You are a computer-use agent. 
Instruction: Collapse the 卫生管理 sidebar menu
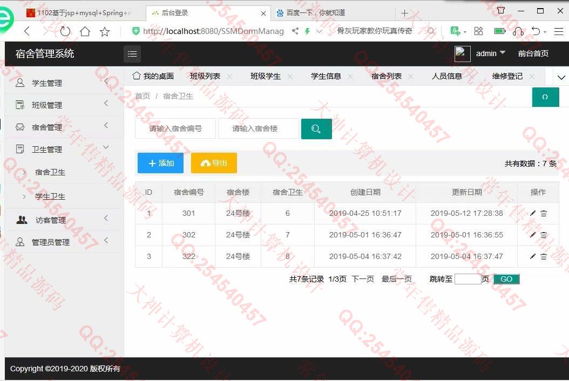tap(64, 149)
